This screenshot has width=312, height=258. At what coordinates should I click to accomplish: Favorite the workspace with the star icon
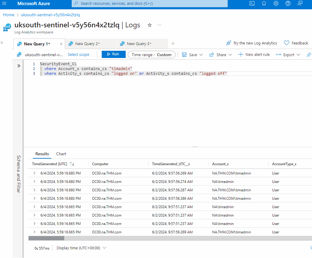click(x=150, y=25)
